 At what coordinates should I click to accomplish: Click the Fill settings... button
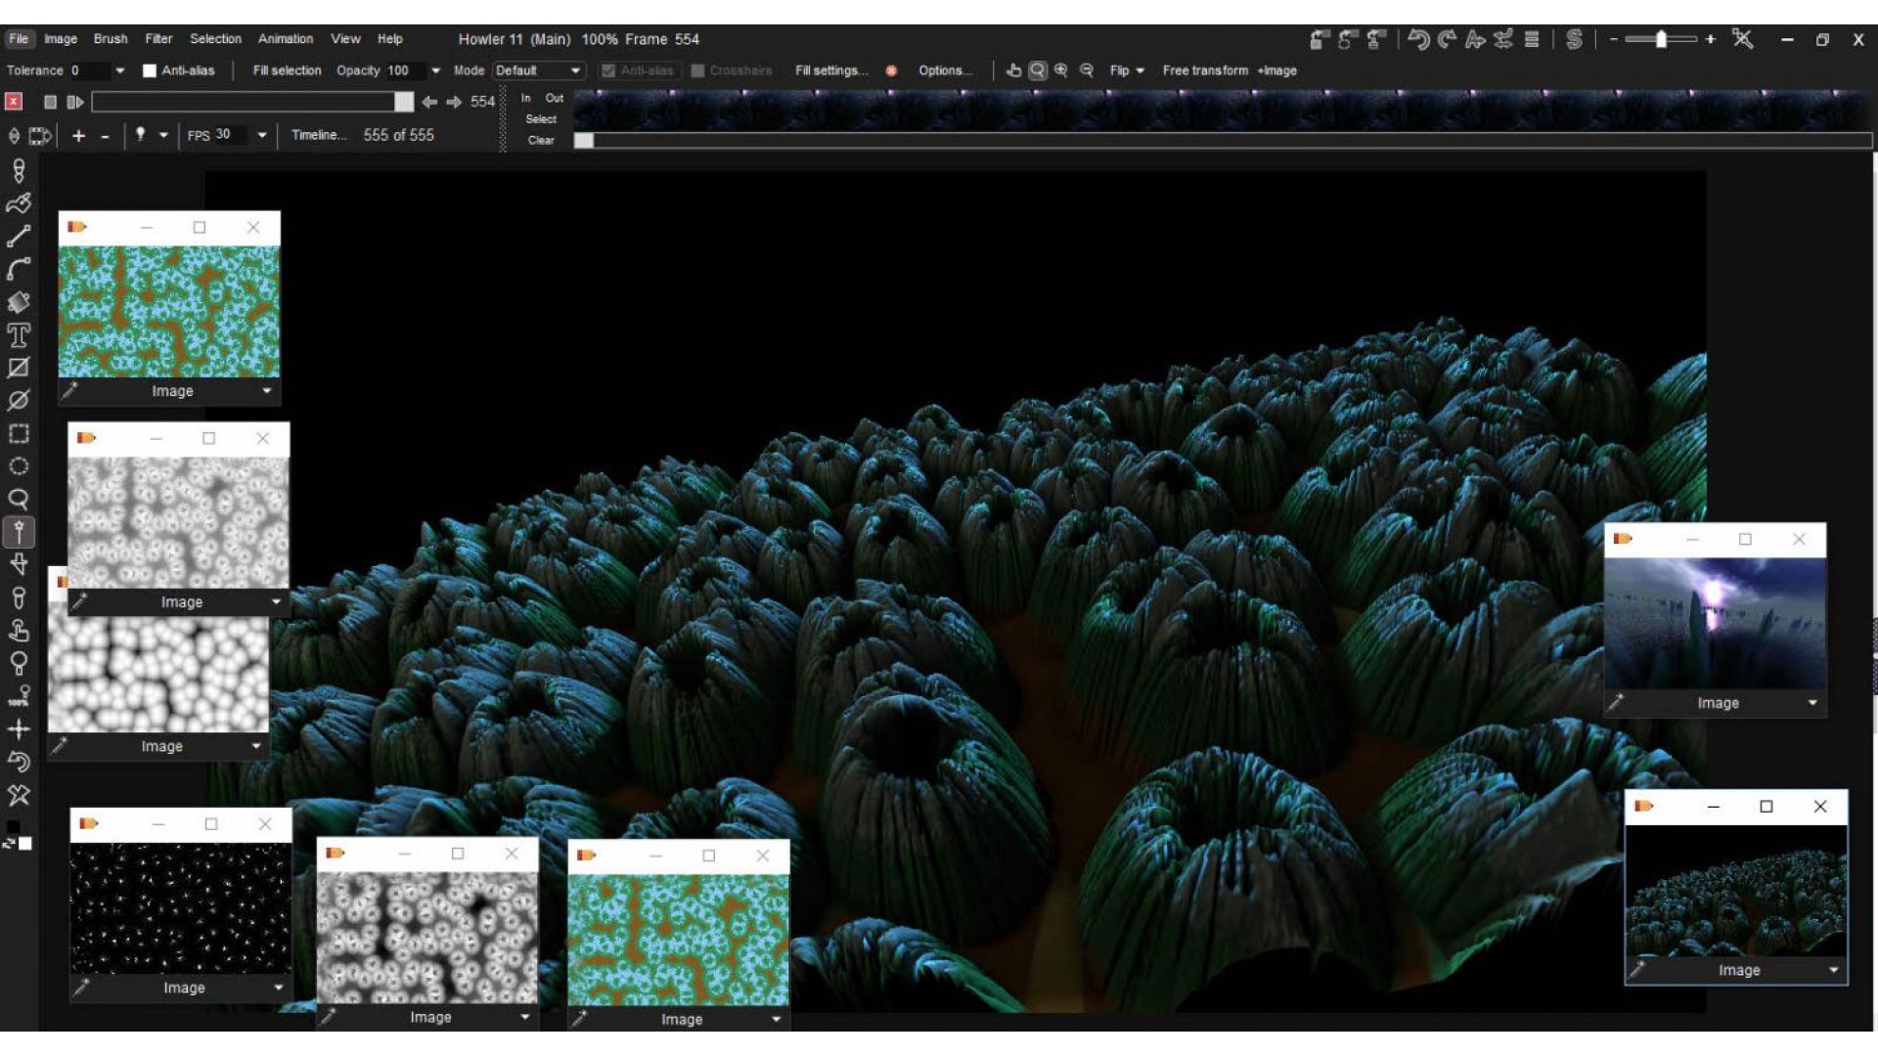[x=830, y=70]
